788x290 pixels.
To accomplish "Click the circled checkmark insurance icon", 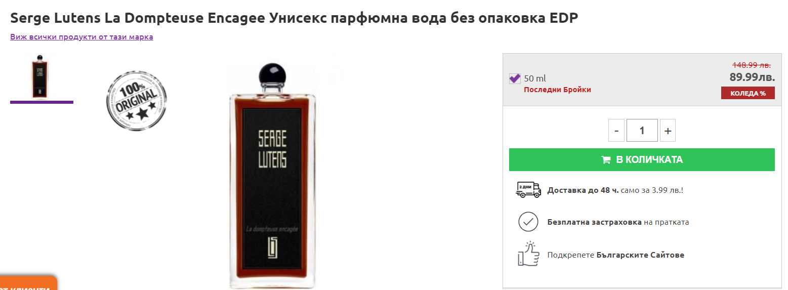I will 528,222.
